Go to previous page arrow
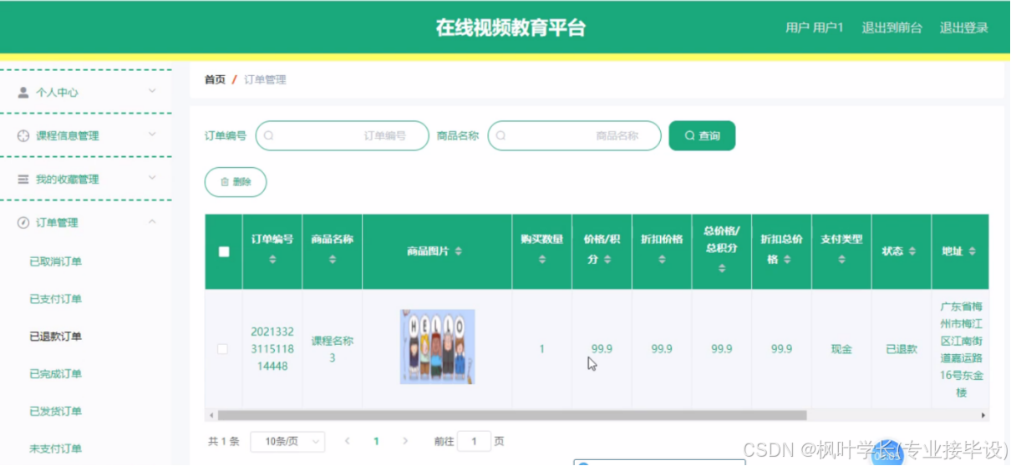The width and height of the screenshot is (1011, 466). tap(348, 441)
